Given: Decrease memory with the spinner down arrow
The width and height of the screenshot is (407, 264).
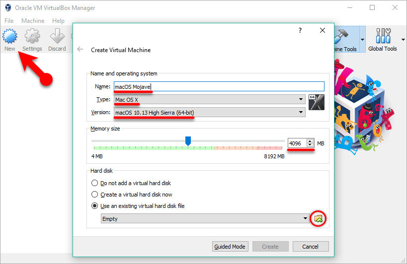Looking at the screenshot, I should click(310, 145).
